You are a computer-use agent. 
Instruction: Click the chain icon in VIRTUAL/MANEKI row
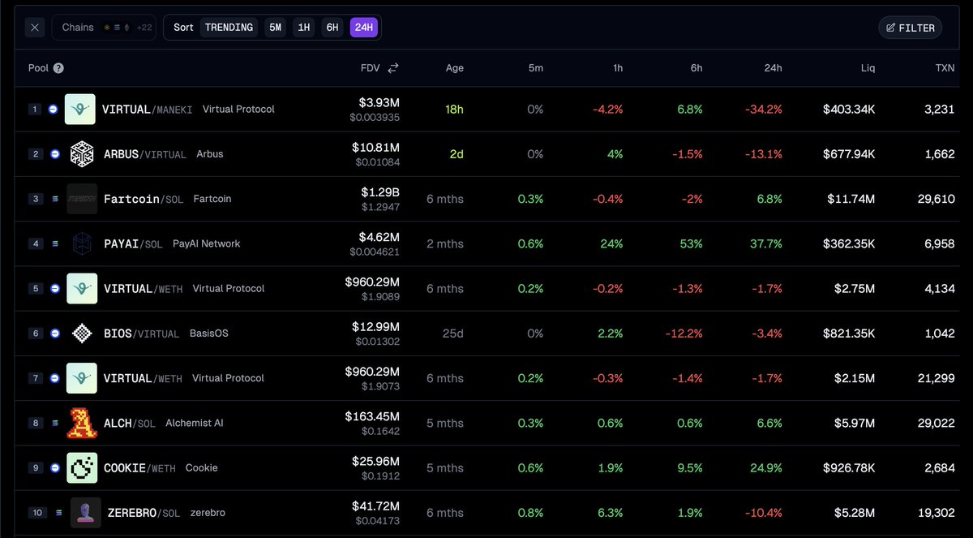coord(54,109)
